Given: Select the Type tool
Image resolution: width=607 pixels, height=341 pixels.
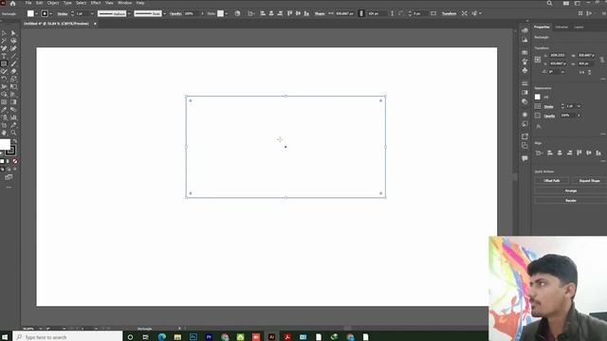Looking at the screenshot, I should [x=4, y=56].
